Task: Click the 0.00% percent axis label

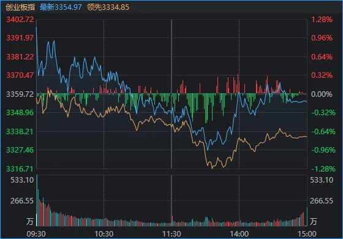Action: click(322, 94)
